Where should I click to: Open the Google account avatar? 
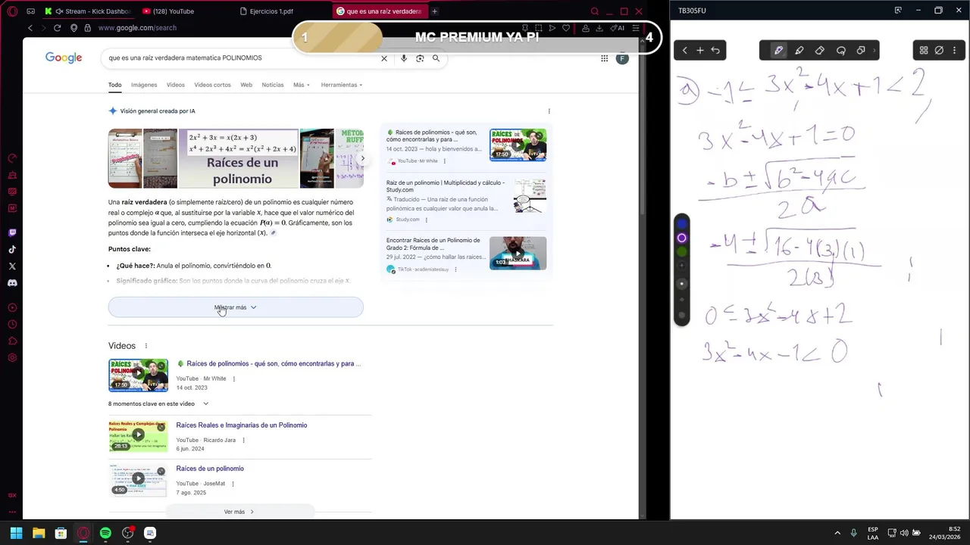click(622, 58)
